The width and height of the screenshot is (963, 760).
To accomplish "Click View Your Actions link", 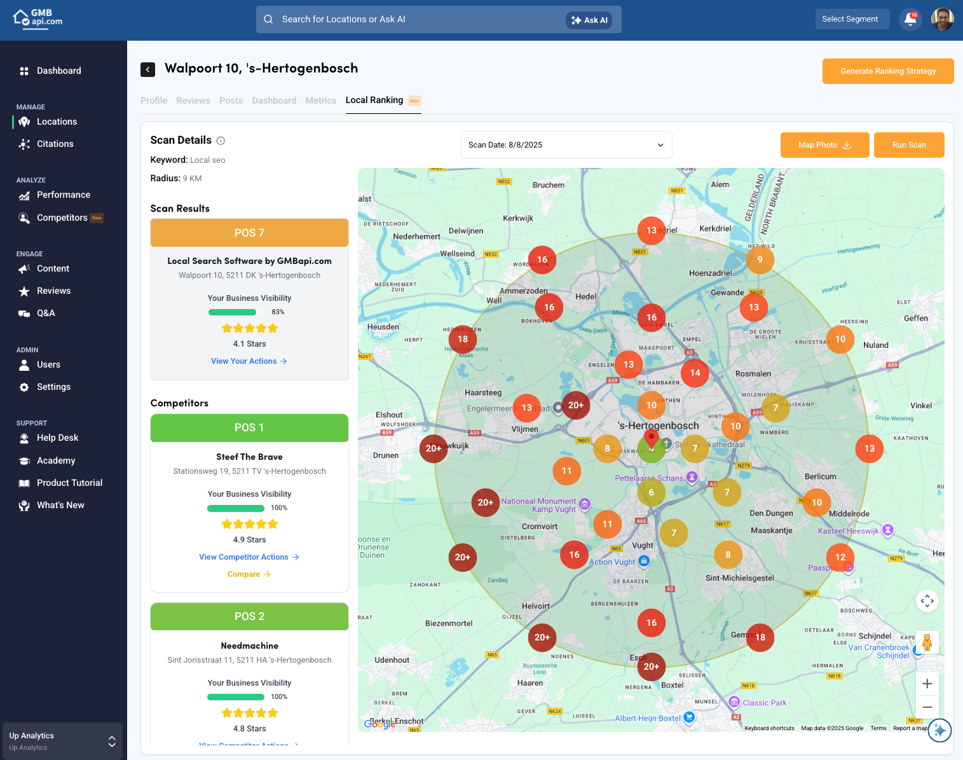I will click(x=249, y=361).
